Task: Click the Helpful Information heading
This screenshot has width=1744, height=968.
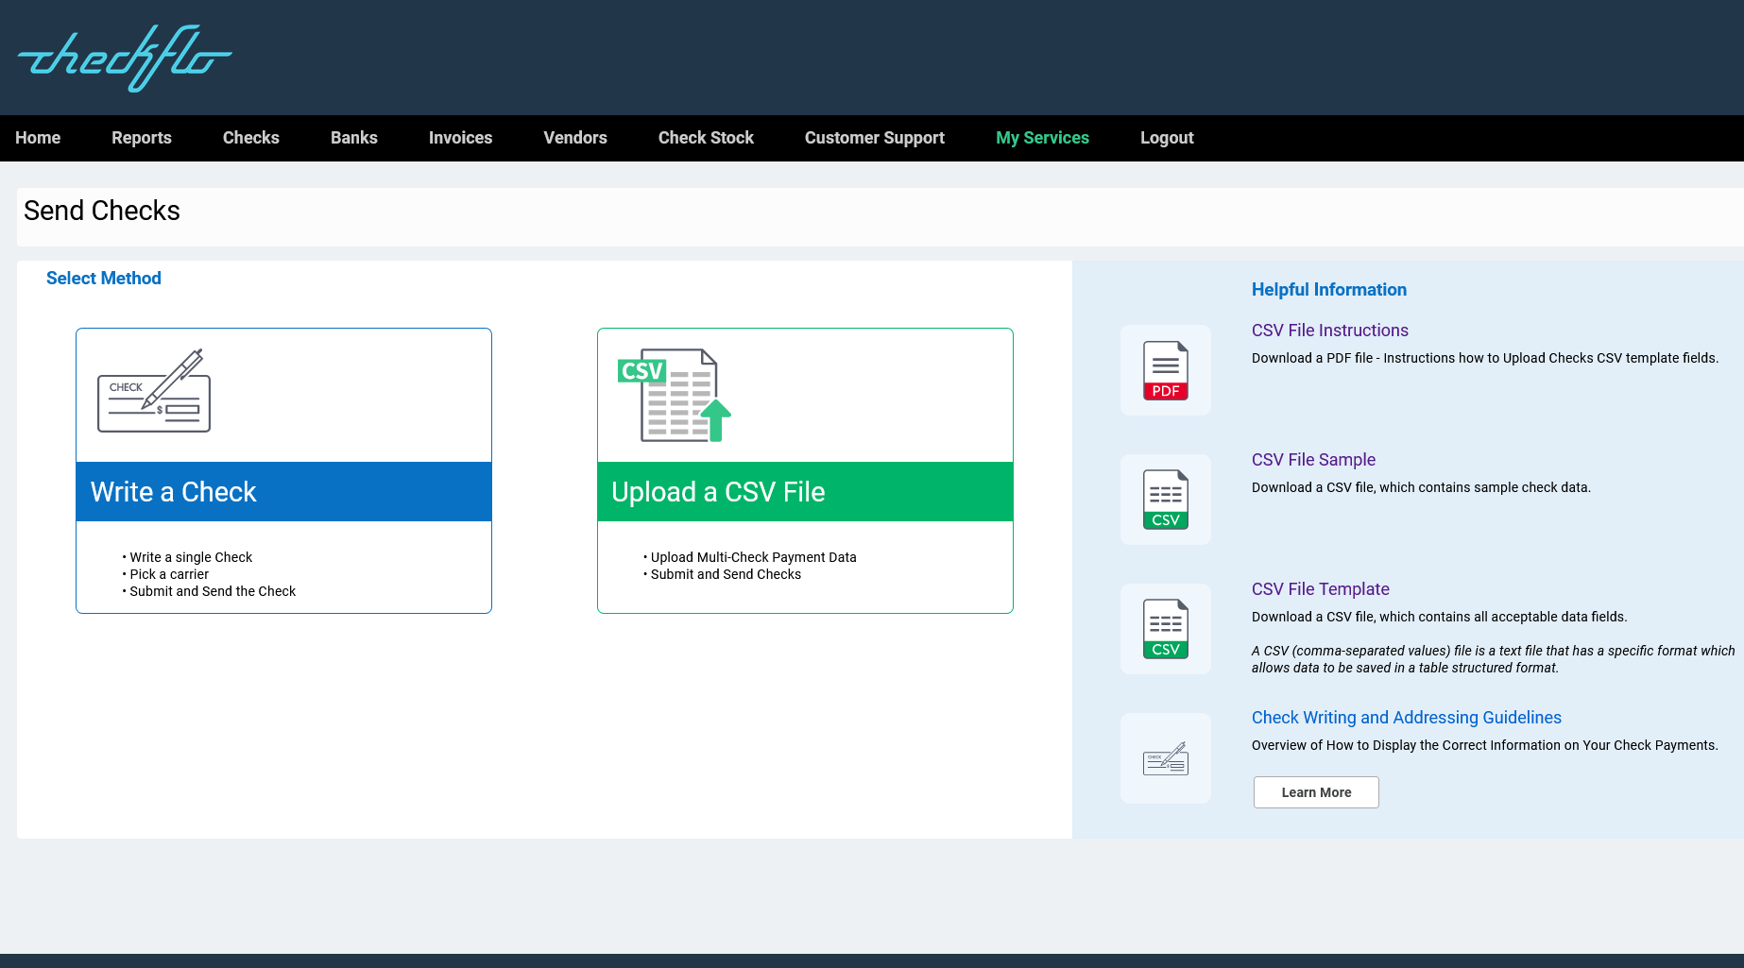Action: click(x=1329, y=290)
